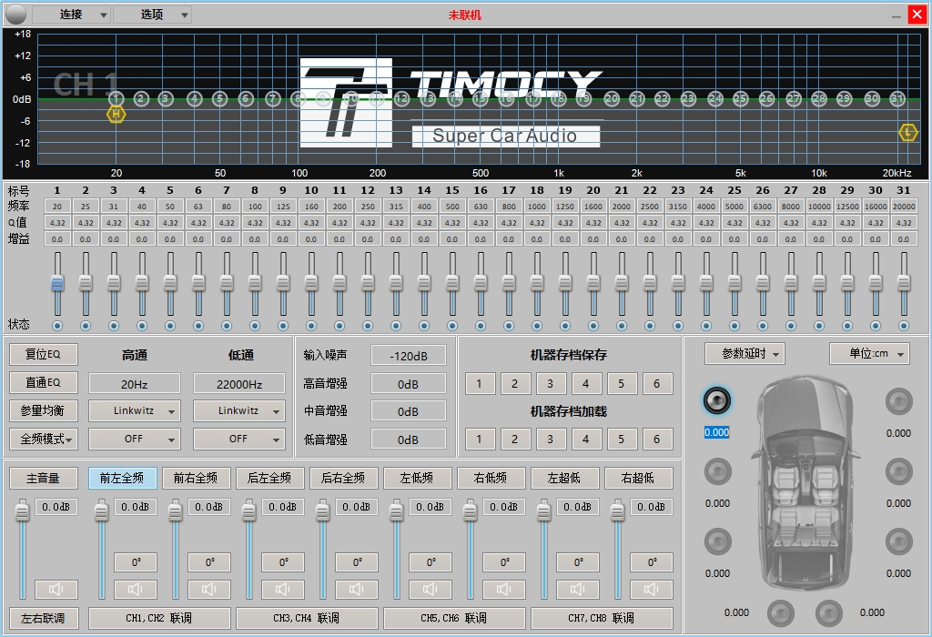932x637 pixels.
Task: Select the left subwoofer speaker below the car
Action: [780, 613]
